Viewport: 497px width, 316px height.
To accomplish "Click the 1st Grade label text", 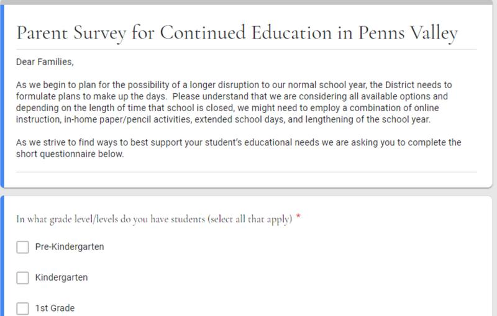I will (55, 308).
